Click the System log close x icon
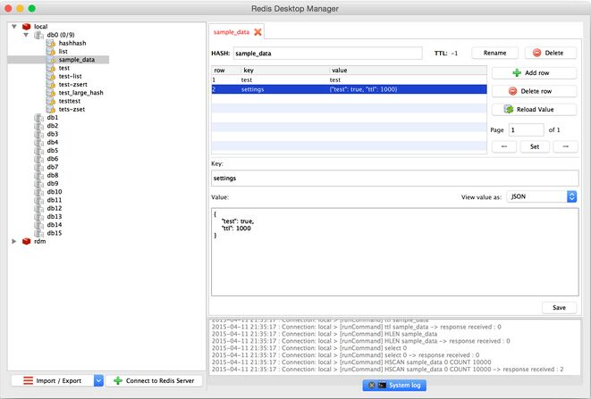 tap(371, 385)
